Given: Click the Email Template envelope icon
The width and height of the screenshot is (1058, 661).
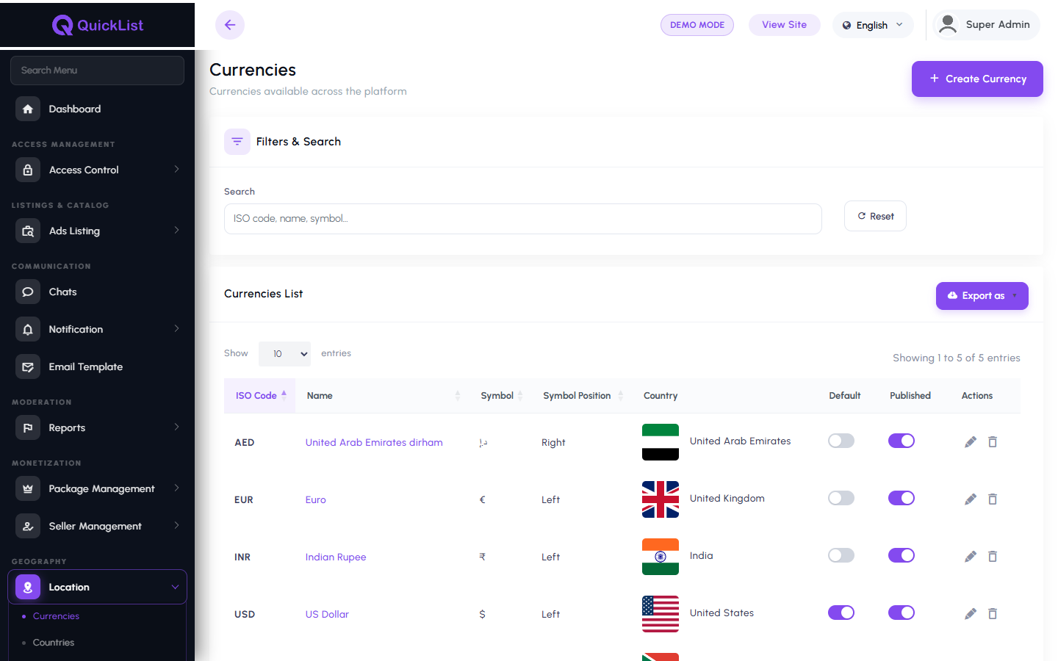Looking at the screenshot, I should coord(28,366).
